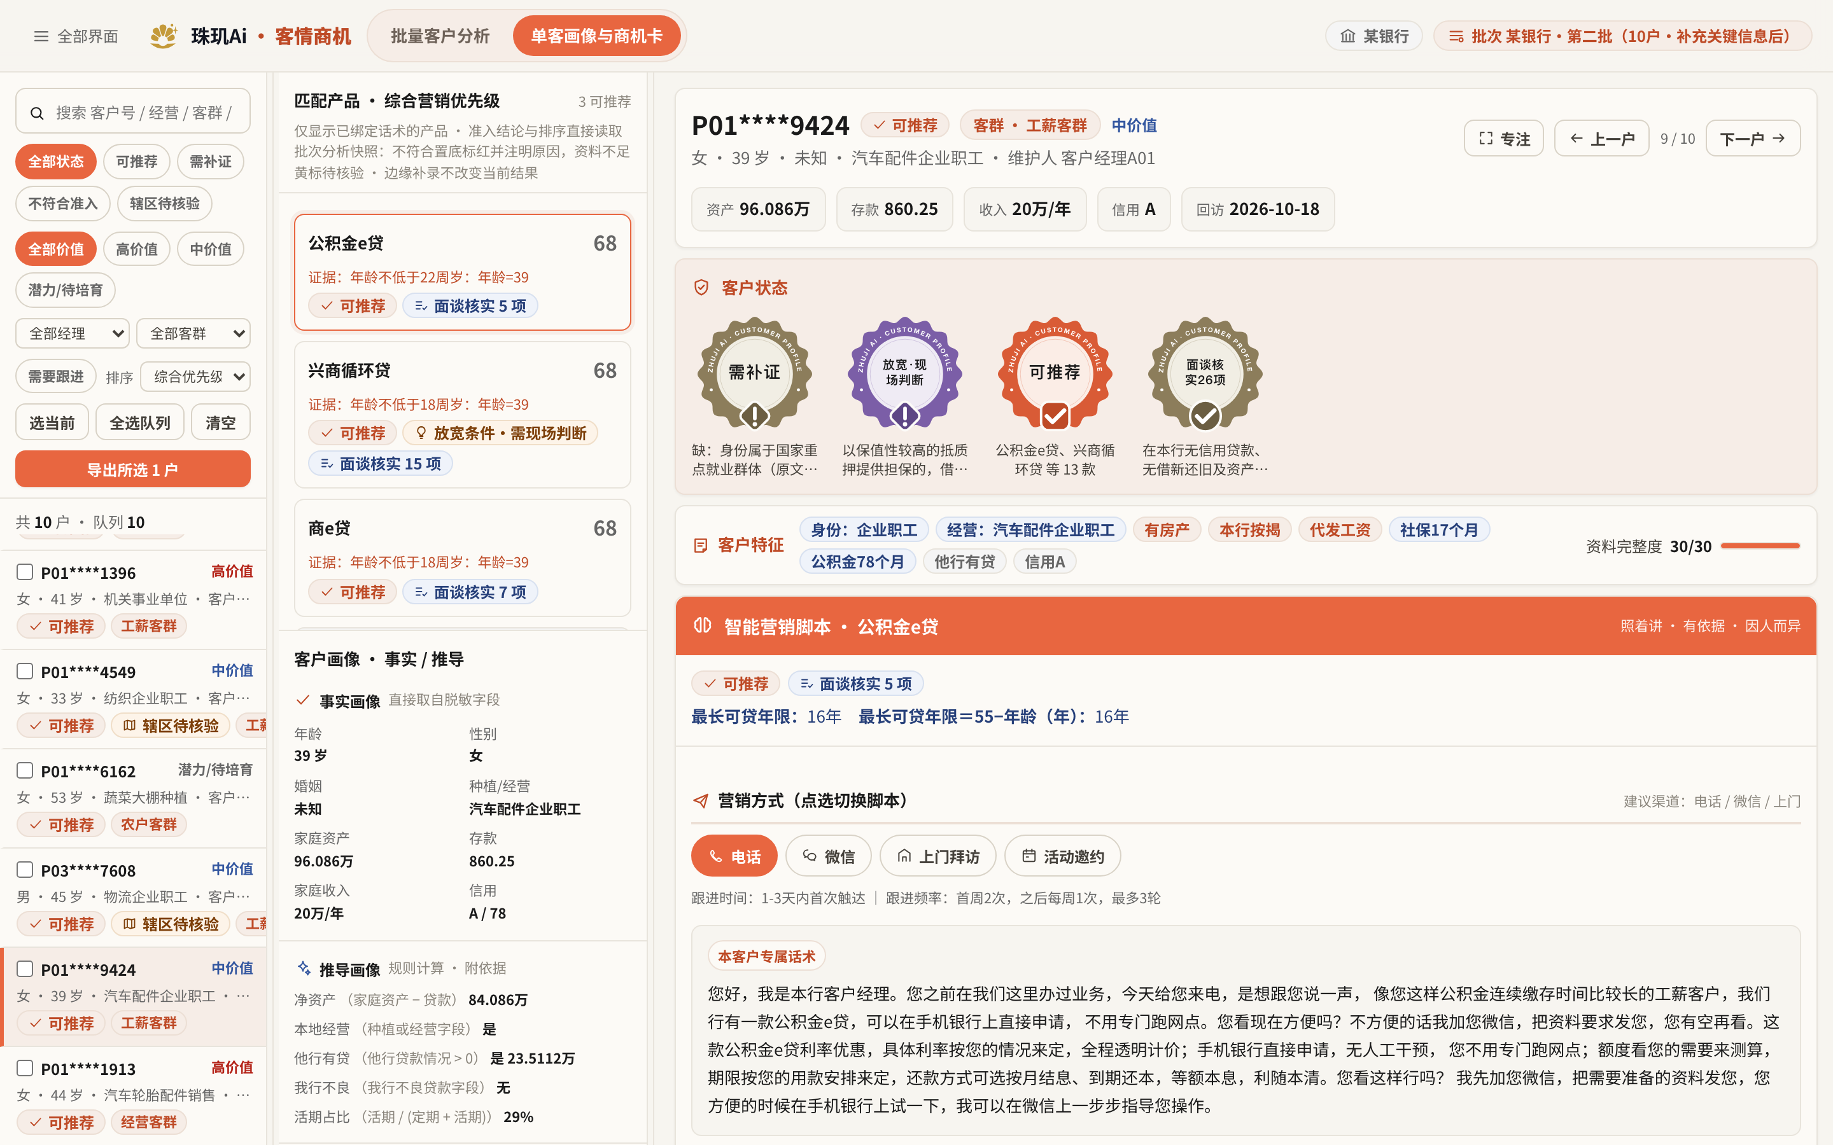Click the brain icon in 智能营销脚本 header
Viewport: 1833px width, 1145px height.
(702, 625)
